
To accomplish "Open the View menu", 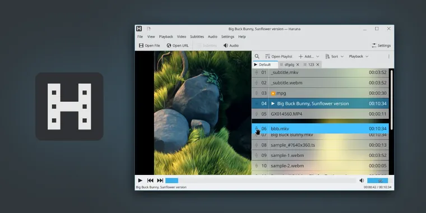I will click(151, 36).
